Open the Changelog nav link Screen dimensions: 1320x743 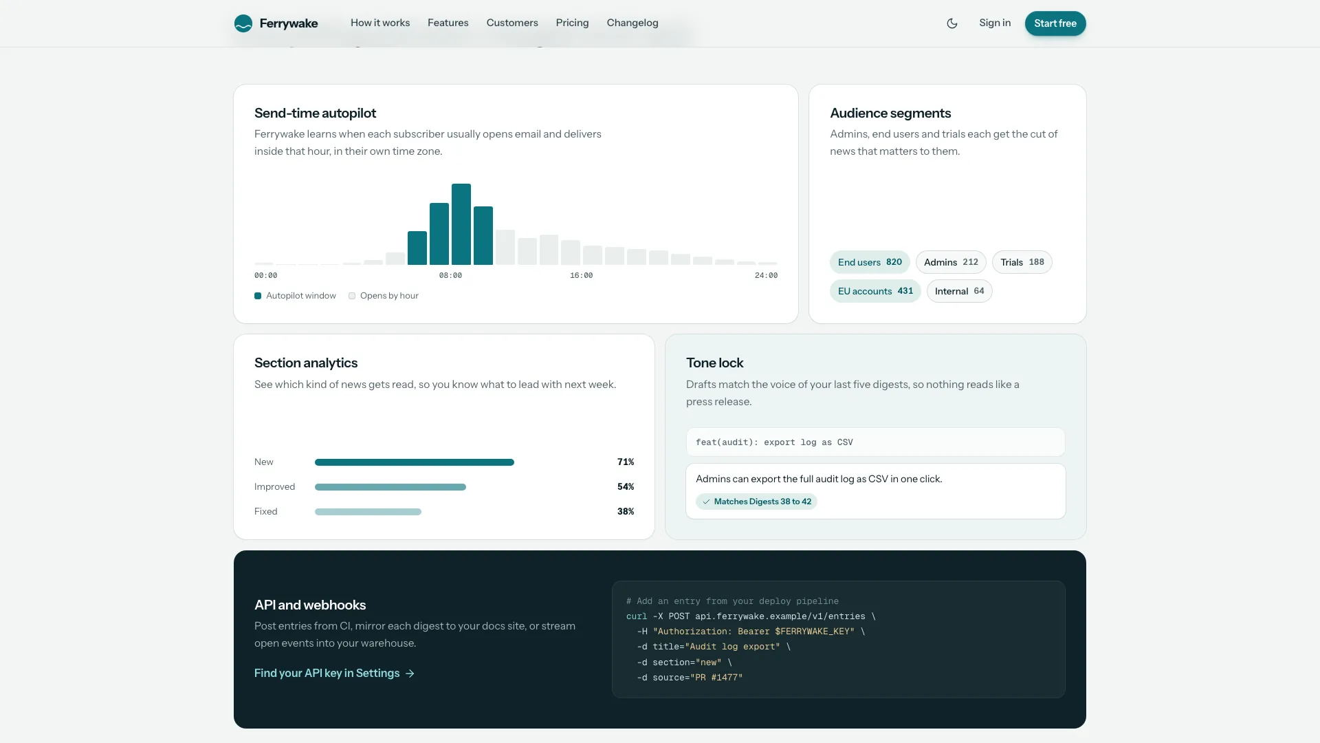click(632, 23)
